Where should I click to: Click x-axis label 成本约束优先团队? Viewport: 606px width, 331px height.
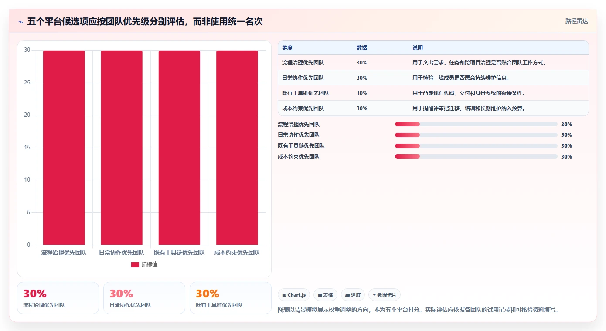[x=237, y=253]
